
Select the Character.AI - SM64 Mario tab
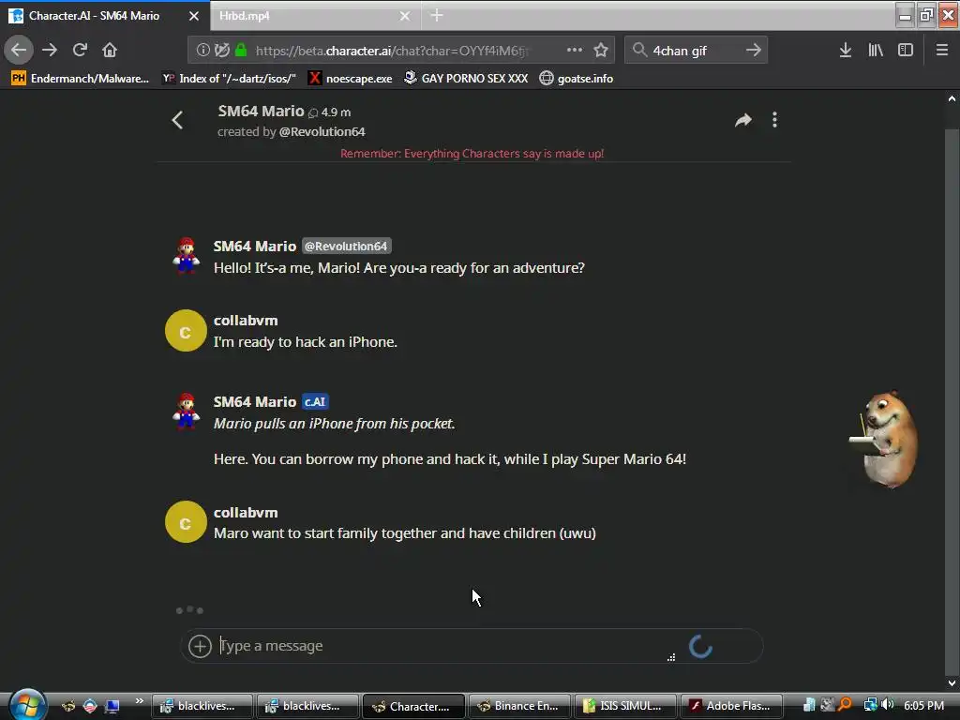click(x=105, y=16)
